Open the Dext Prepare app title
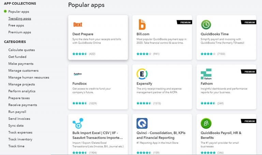This screenshot has height=155, width=262. point(83,34)
